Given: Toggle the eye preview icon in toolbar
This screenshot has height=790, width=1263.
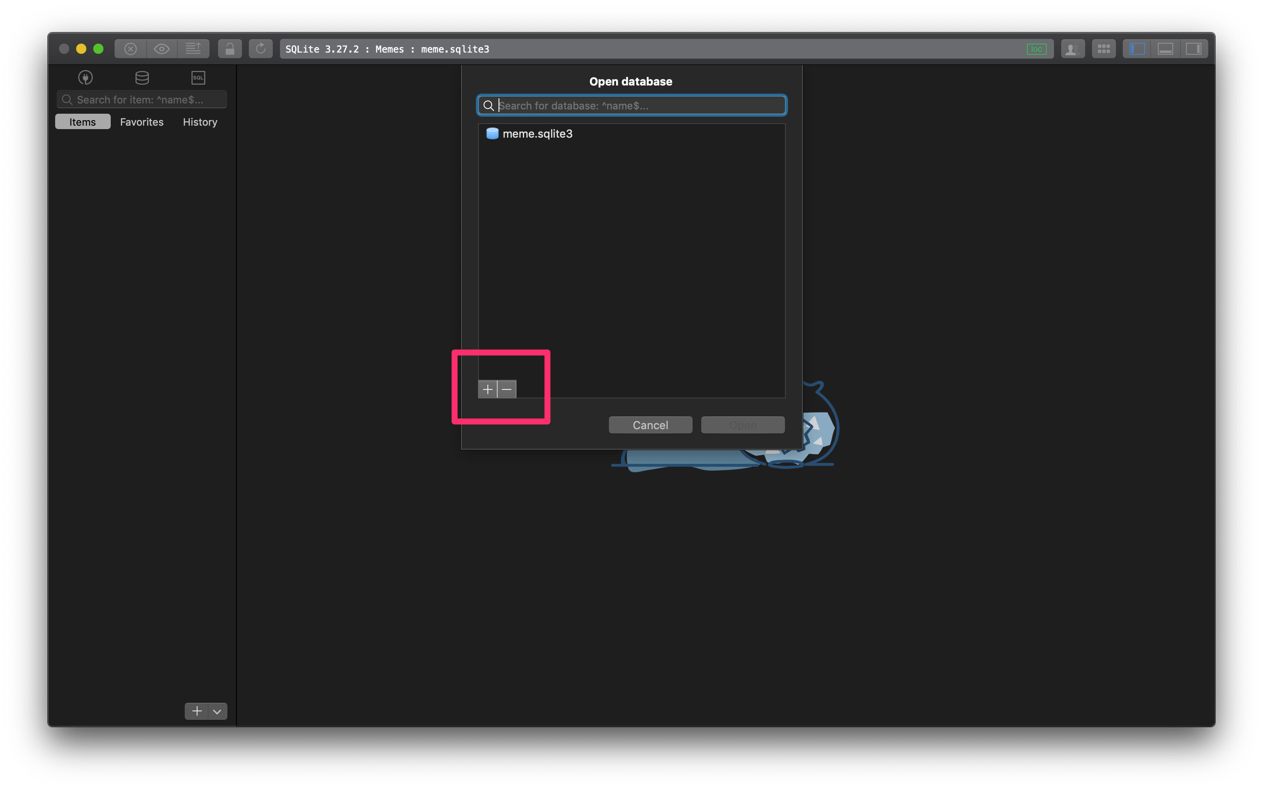Looking at the screenshot, I should tap(162, 49).
